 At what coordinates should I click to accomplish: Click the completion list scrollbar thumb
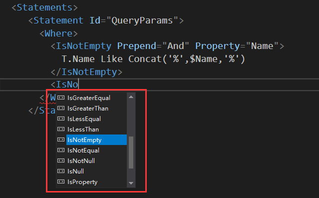click(x=131, y=152)
